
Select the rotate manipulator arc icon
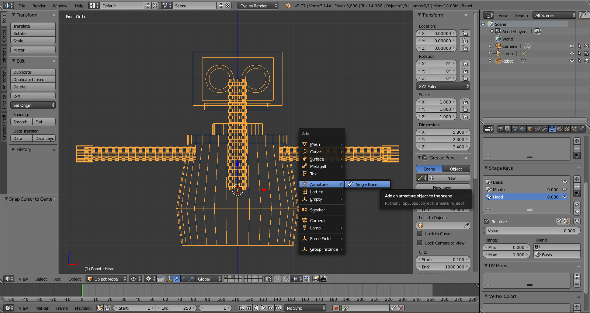184,279
